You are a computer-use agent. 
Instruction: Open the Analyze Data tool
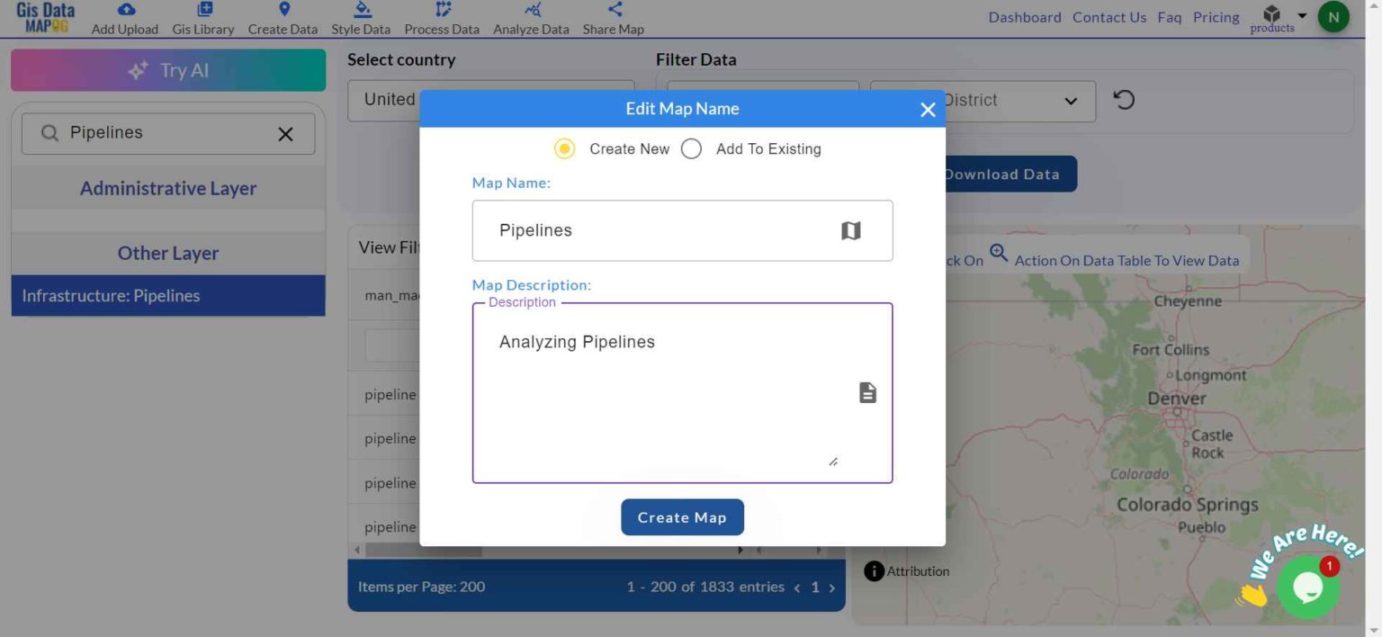pos(531,19)
